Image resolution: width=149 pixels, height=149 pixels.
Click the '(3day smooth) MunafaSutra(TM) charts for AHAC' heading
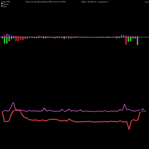tap(46, 2)
